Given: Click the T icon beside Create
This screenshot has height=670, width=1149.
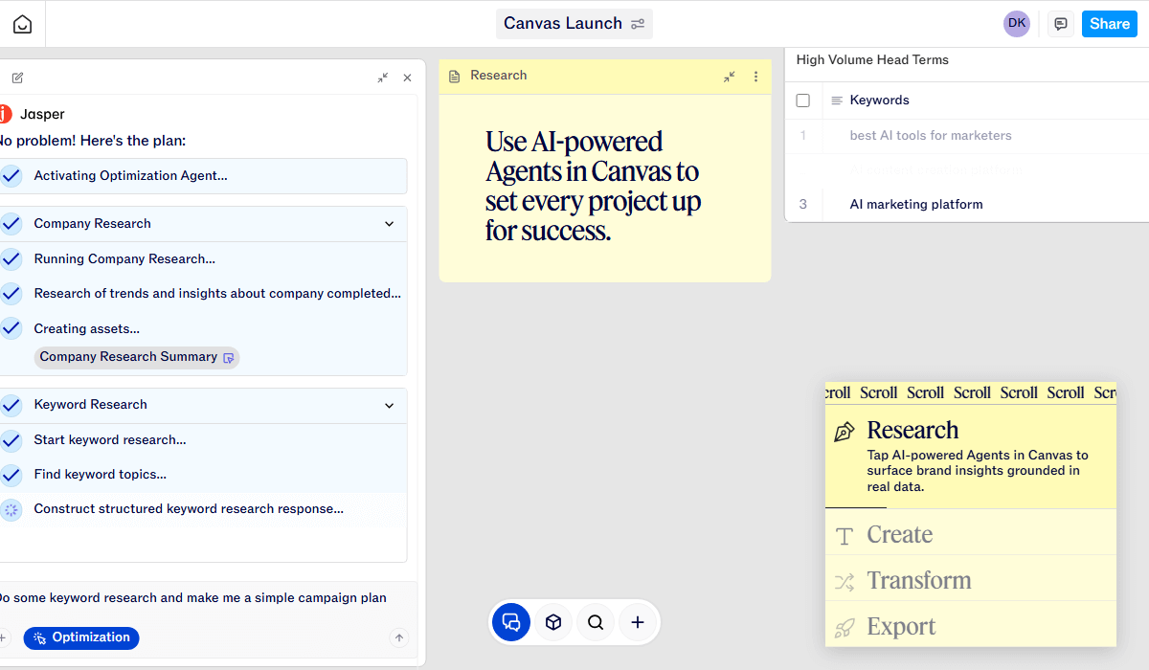Looking at the screenshot, I should [x=845, y=536].
